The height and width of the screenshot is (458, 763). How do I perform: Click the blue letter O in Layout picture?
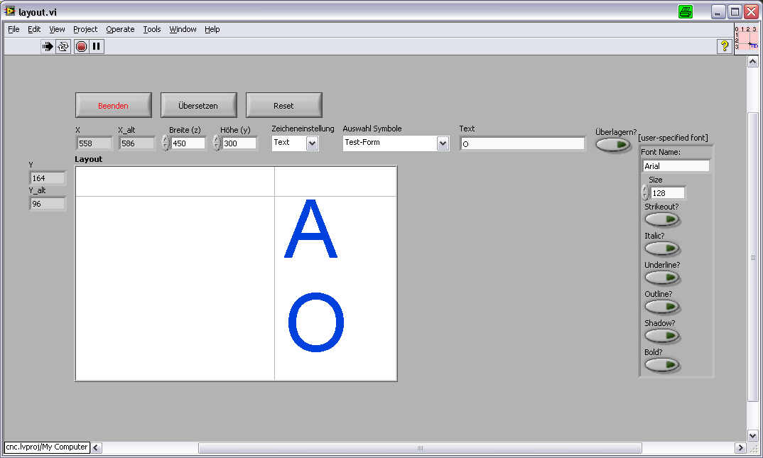click(316, 322)
